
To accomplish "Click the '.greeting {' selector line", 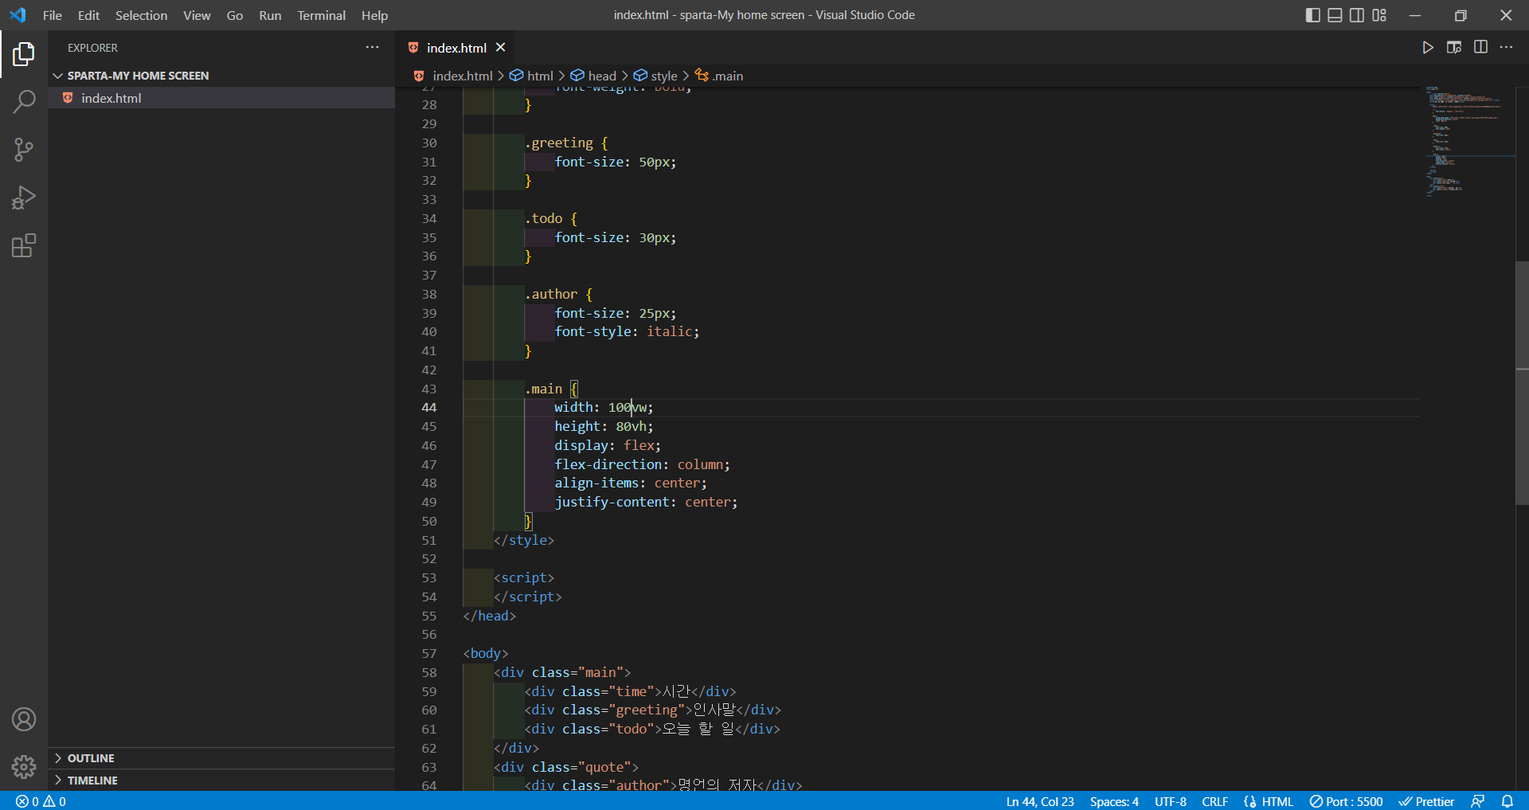I will pos(566,143).
